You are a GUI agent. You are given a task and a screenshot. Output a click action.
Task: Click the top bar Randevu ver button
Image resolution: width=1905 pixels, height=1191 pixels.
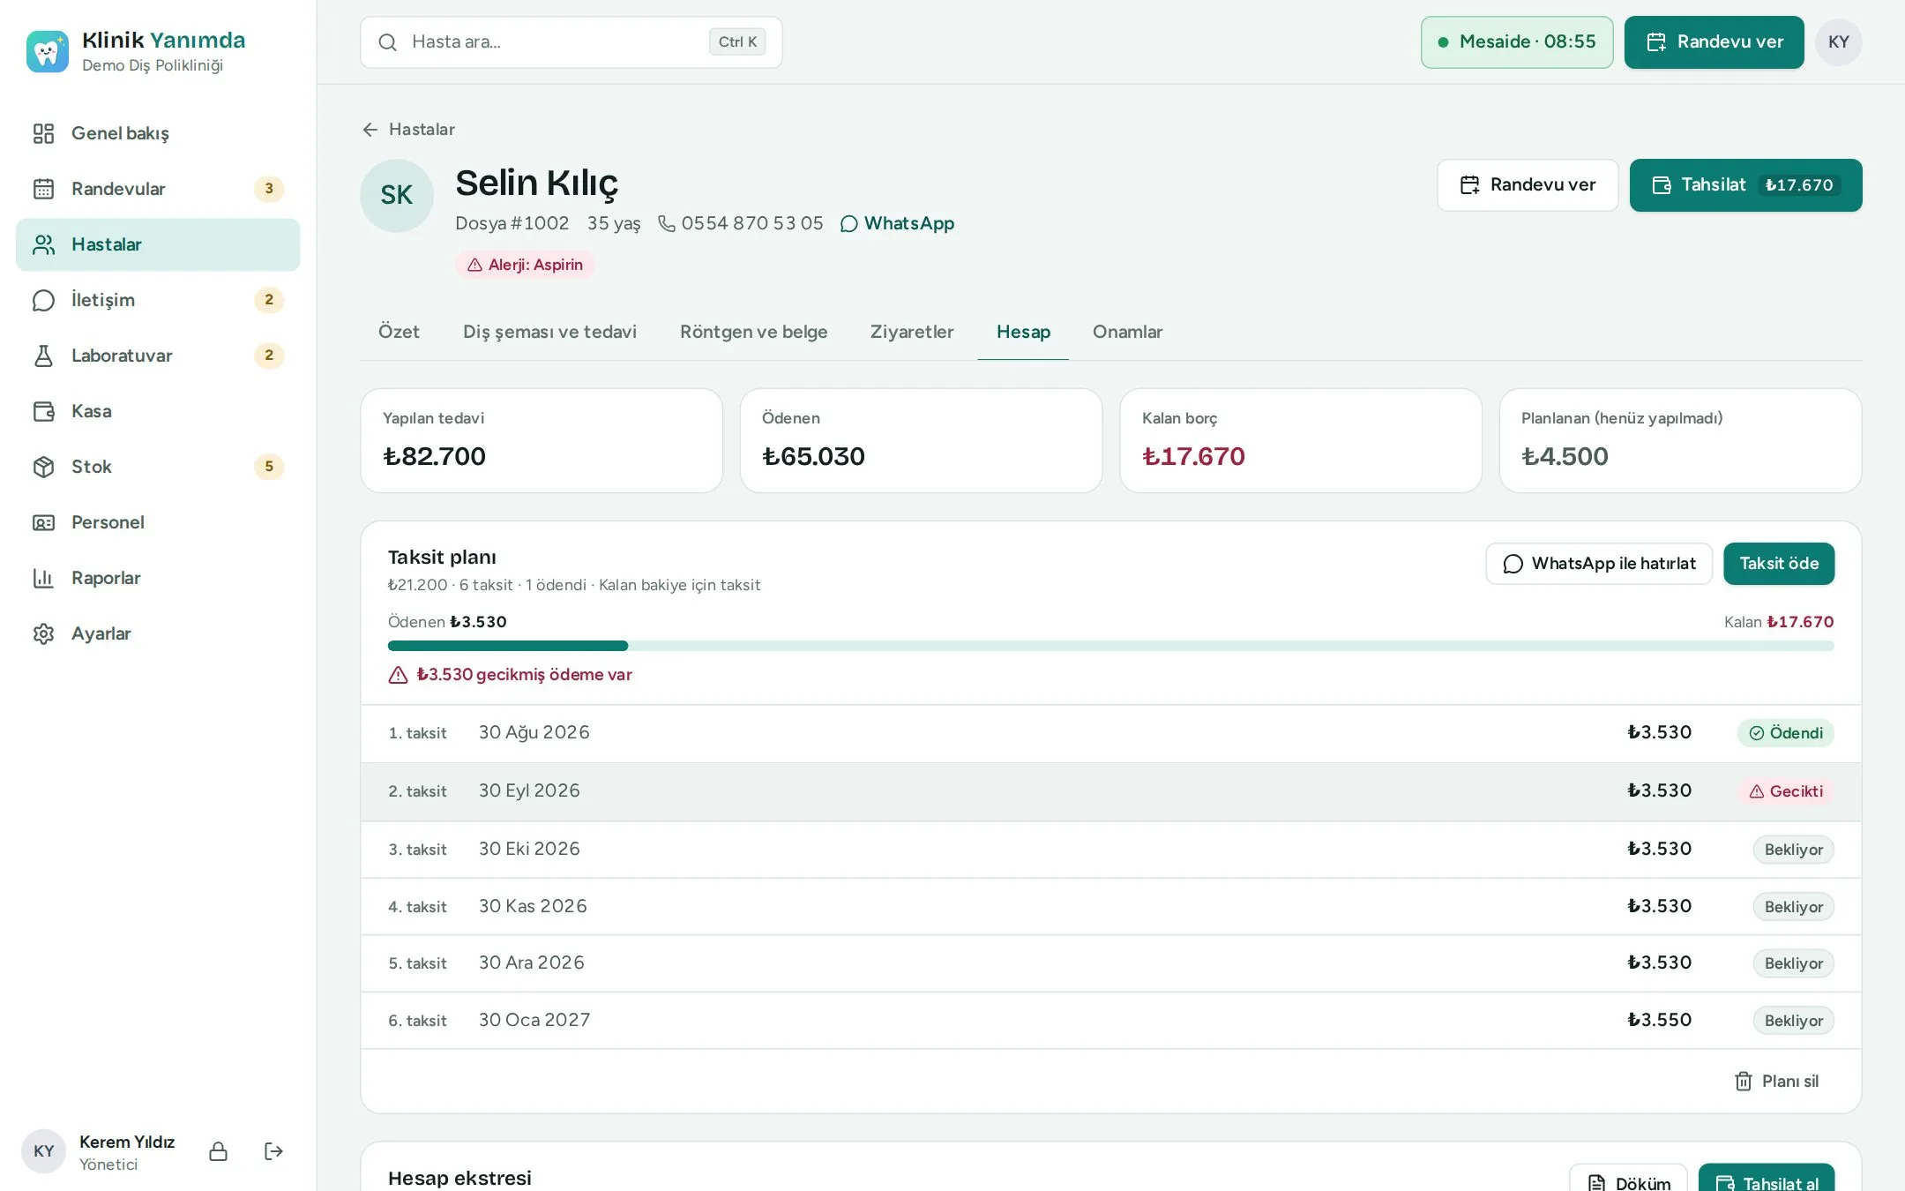(x=1714, y=42)
